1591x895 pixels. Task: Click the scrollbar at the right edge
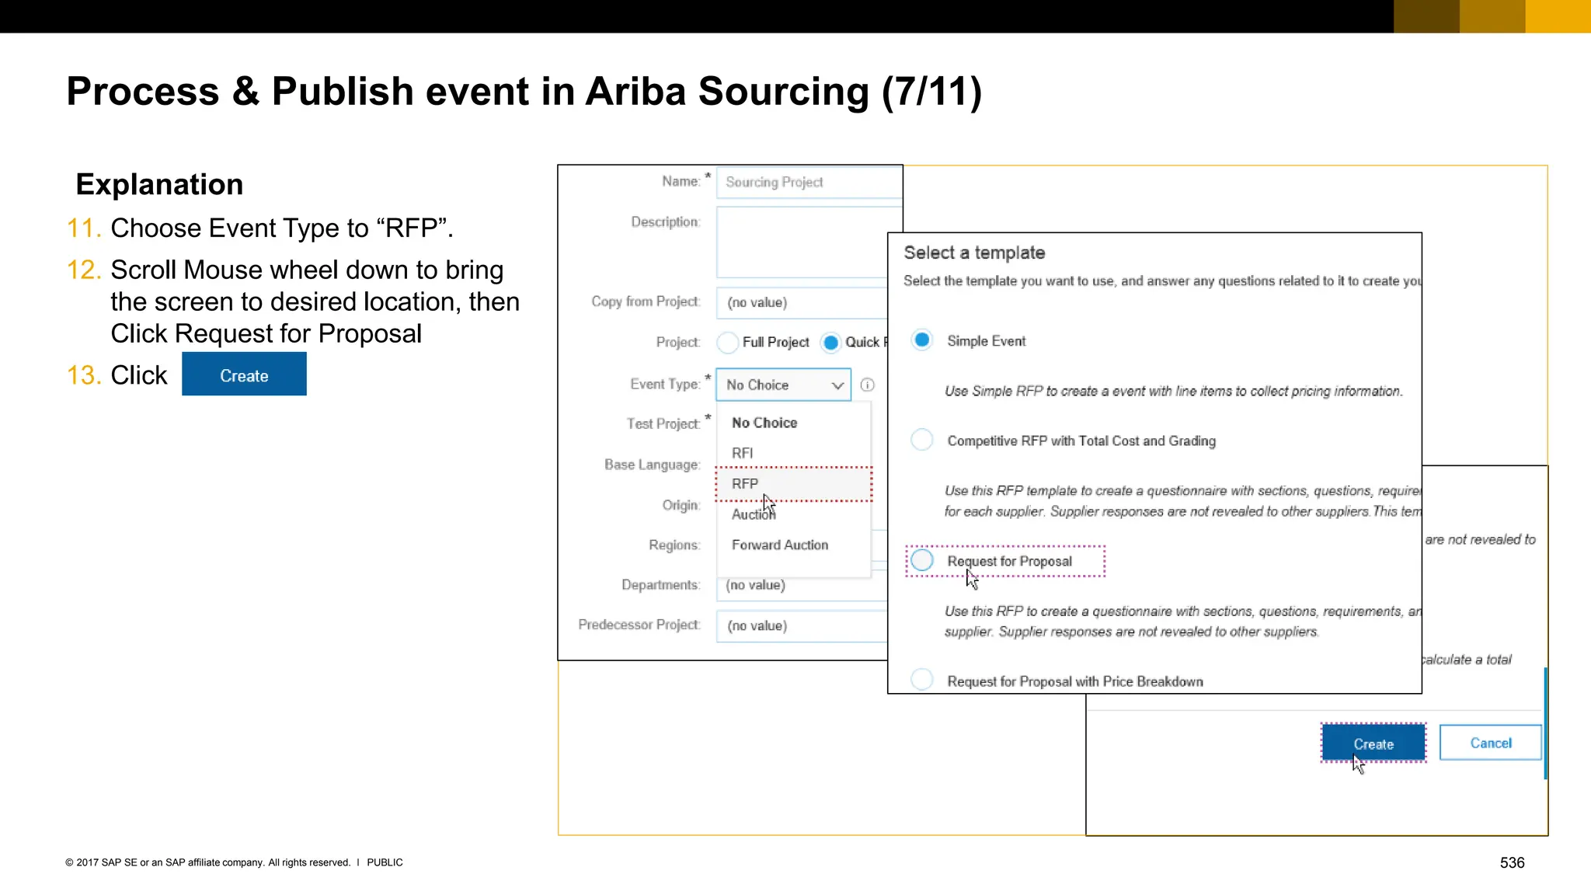click(x=1545, y=723)
